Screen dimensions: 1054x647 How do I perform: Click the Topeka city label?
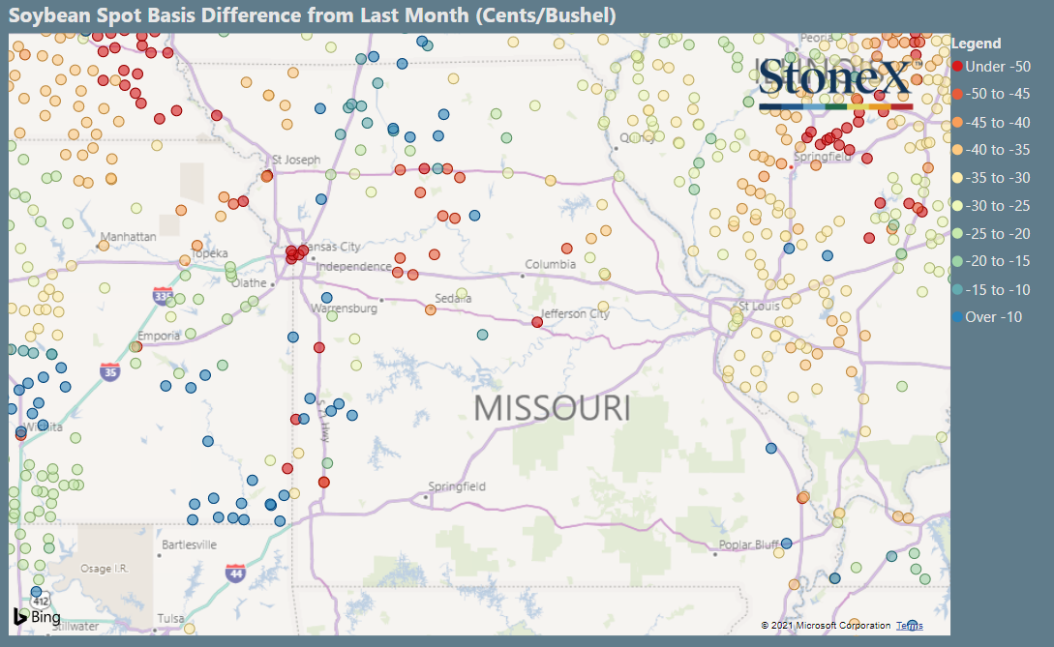coord(210,253)
